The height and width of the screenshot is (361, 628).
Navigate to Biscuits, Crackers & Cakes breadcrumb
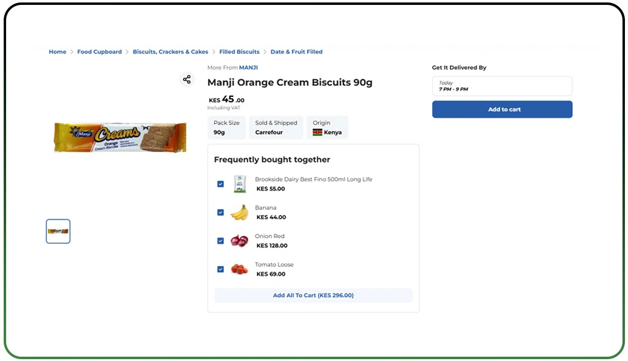[170, 52]
